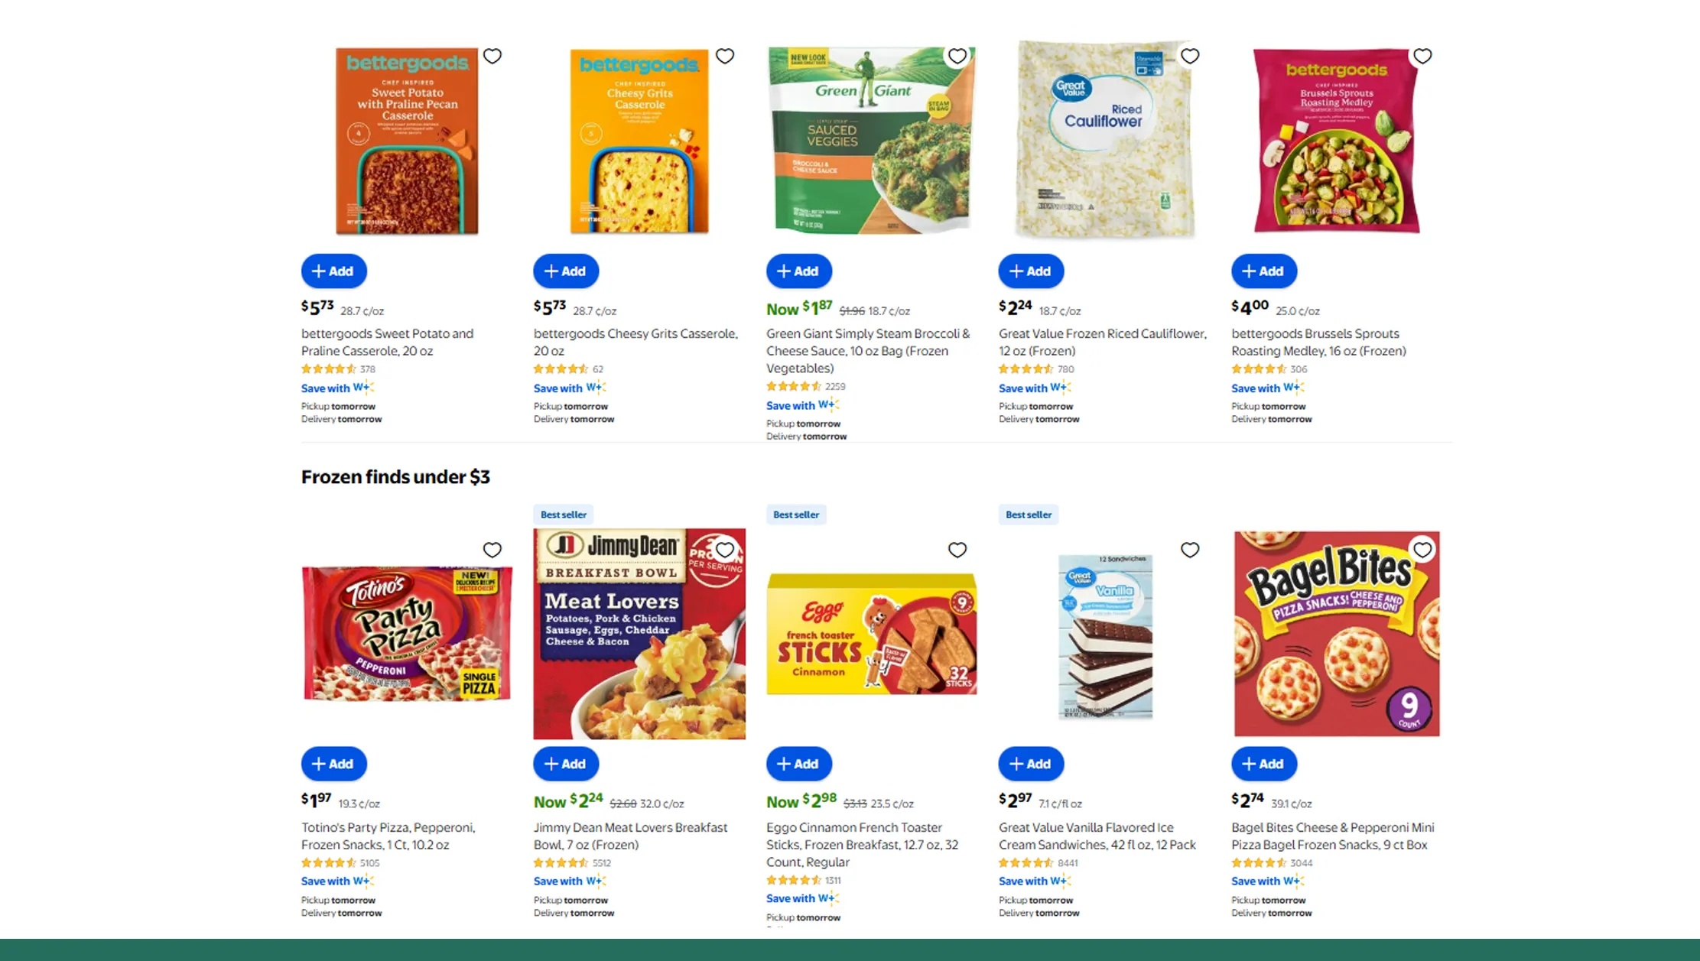Open the bettergoods Cheesy Grits Casserole product page
The height and width of the screenshot is (961, 1700).
[635, 342]
